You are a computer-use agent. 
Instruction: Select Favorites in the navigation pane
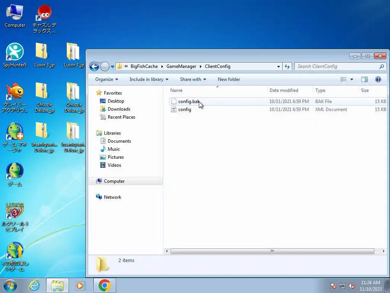click(x=113, y=93)
